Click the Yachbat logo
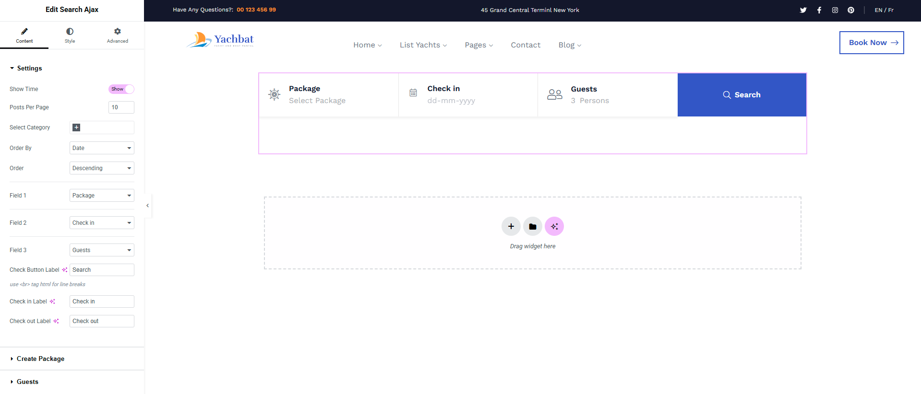This screenshot has width=921, height=394. click(220, 40)
